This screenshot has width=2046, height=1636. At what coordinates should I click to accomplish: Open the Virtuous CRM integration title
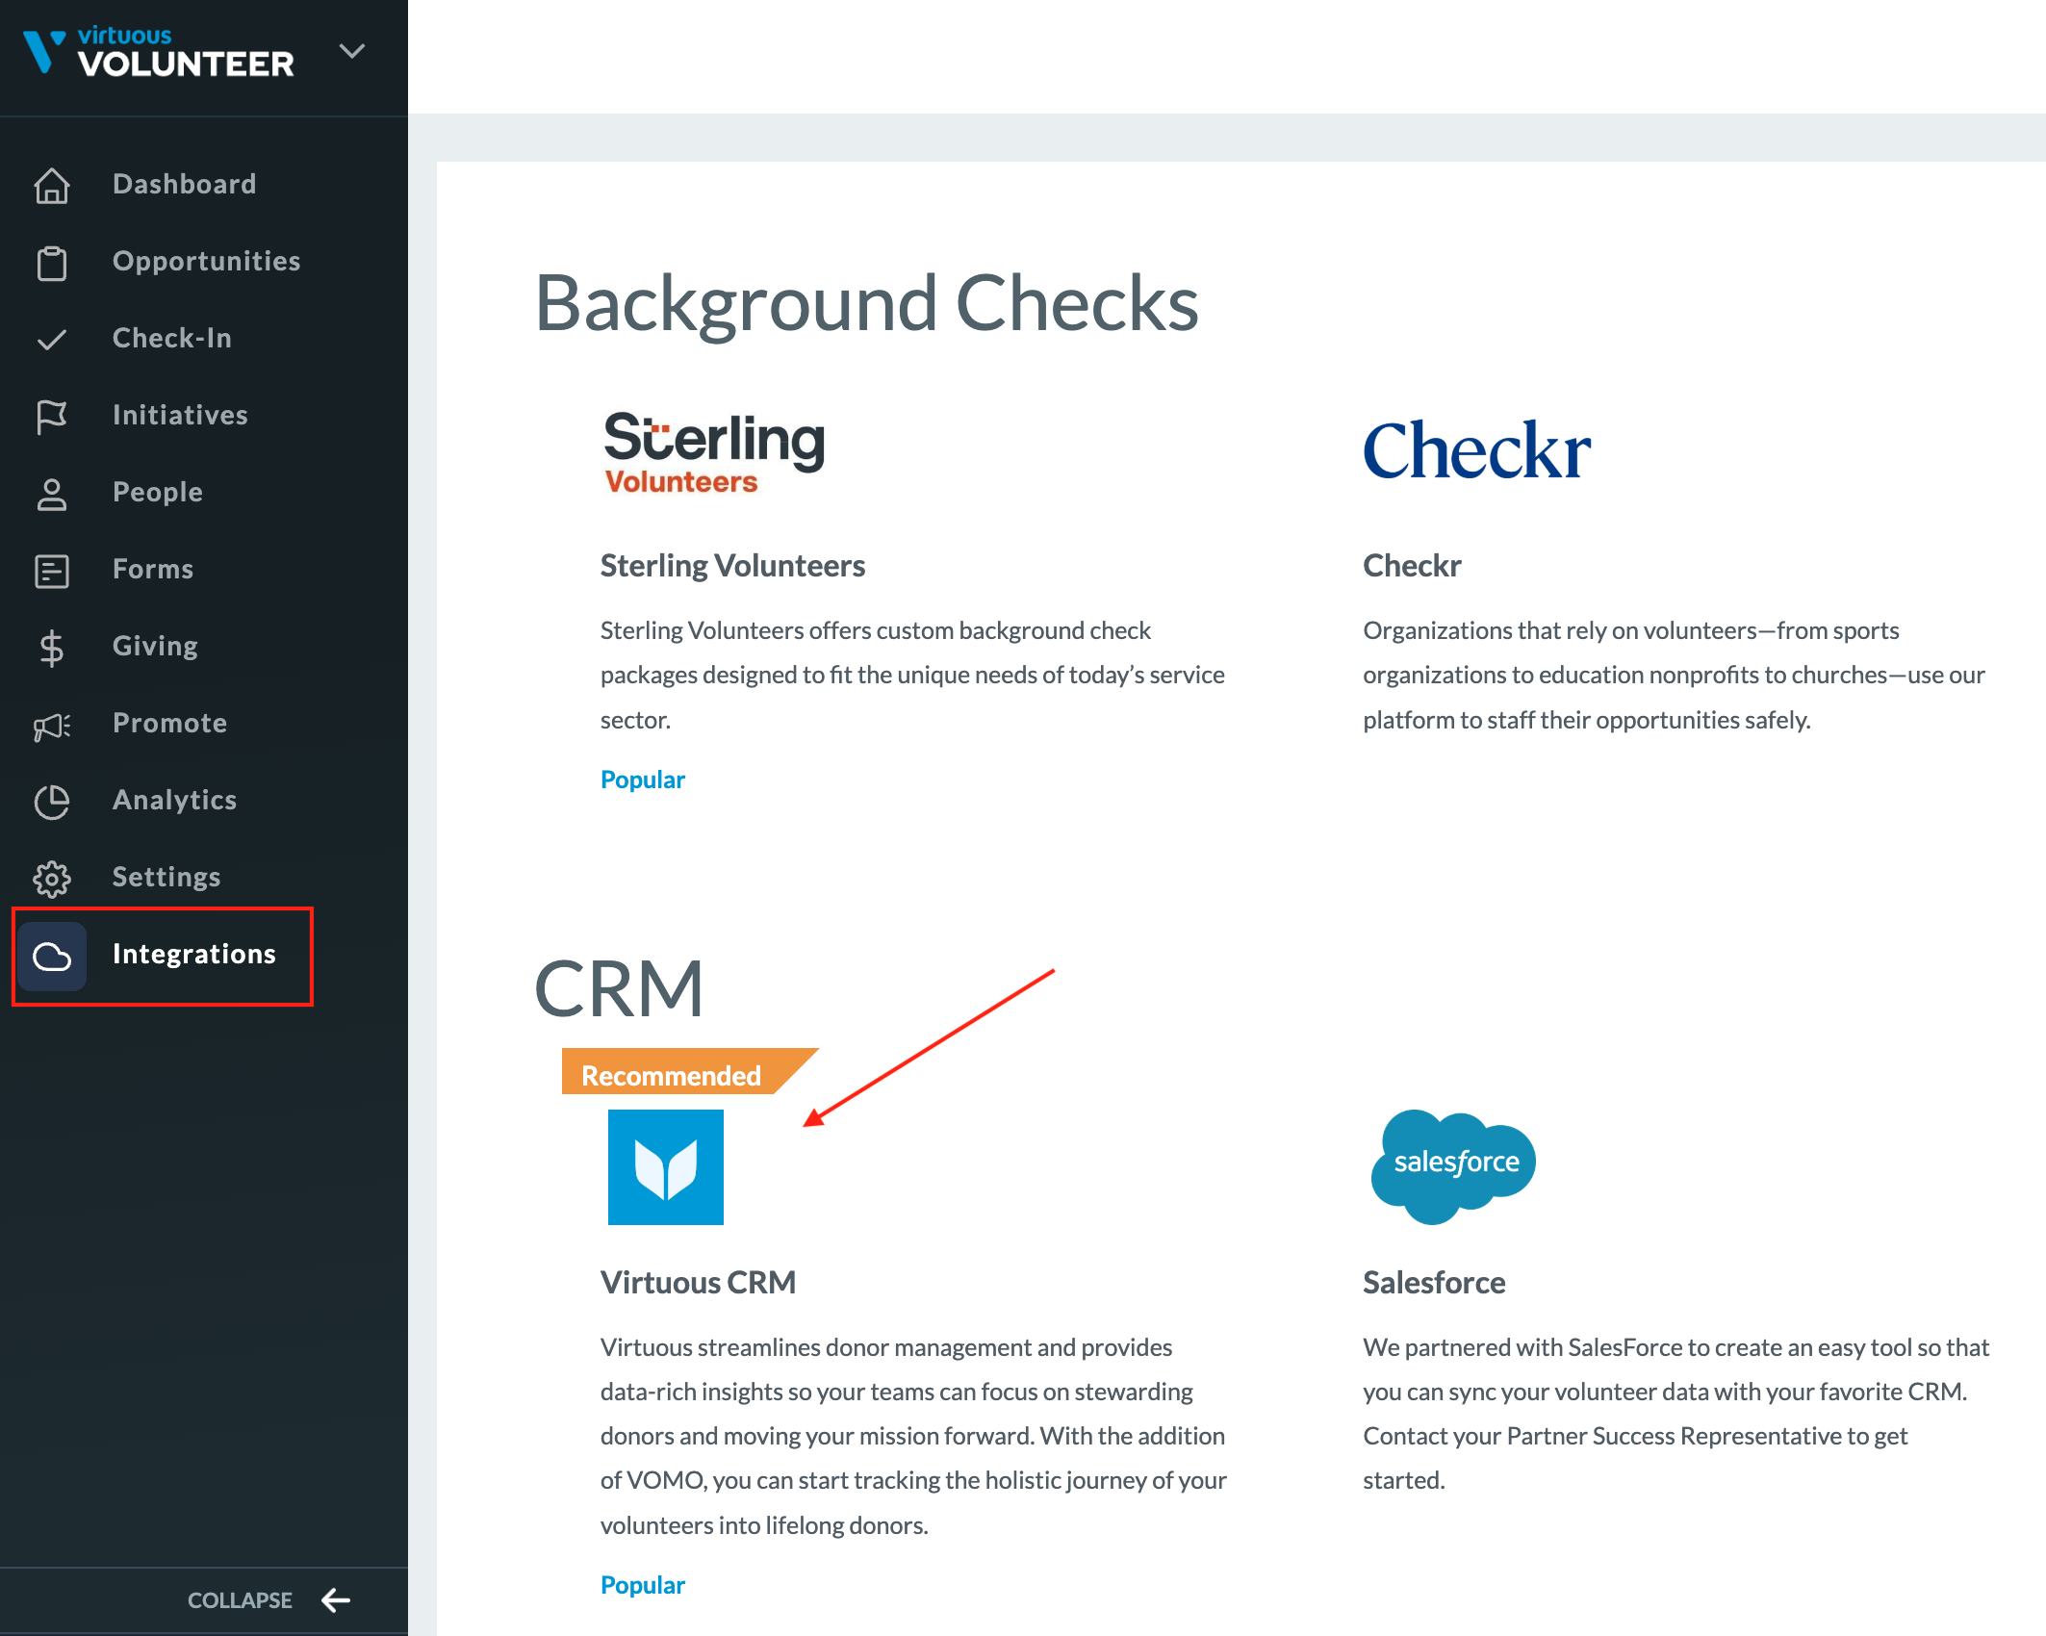698,1283
